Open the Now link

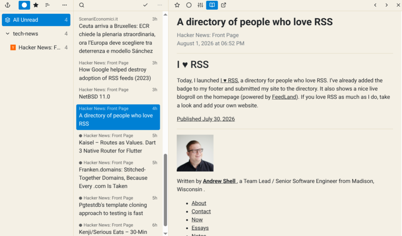197,220
